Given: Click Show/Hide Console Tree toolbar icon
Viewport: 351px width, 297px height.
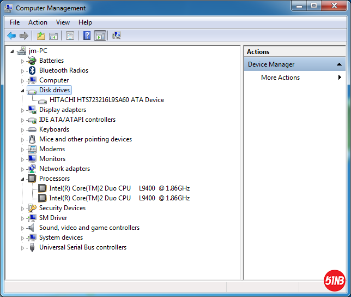Looking at the screenshot, I should tap(53, 36).
